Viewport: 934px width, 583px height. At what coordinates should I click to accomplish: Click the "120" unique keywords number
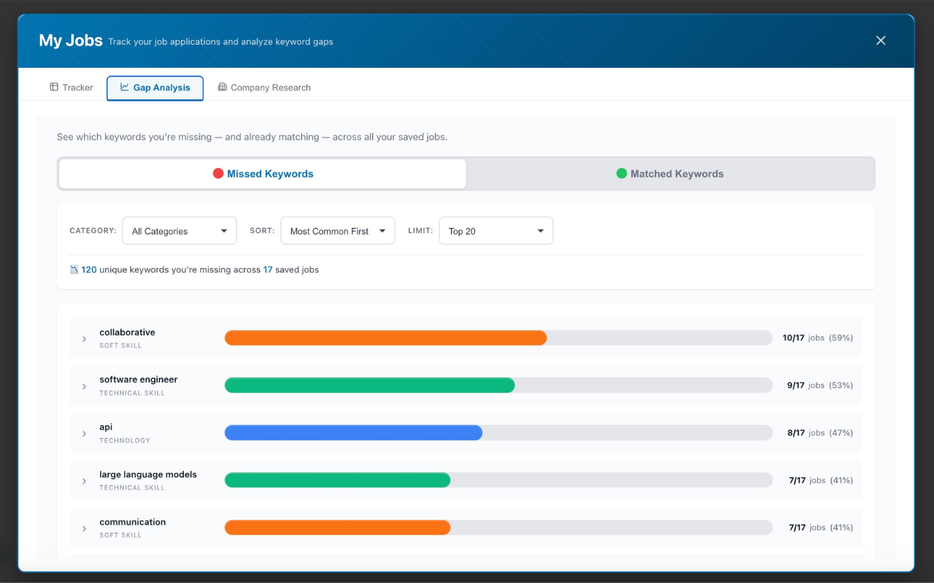point(89,270)
